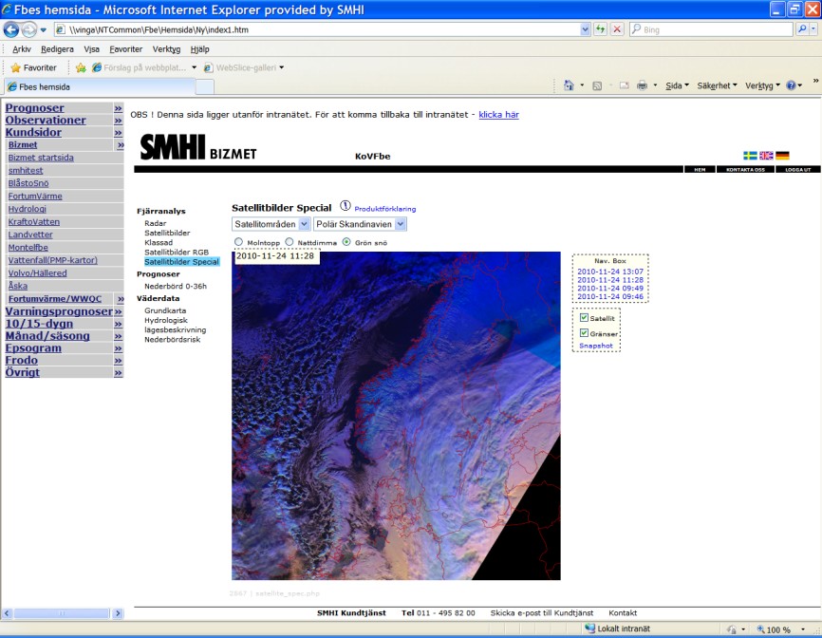This screenshot has height=638, width=822.
Task: Open the Radar link under Fjärranalys
Action: coord(155,223)
